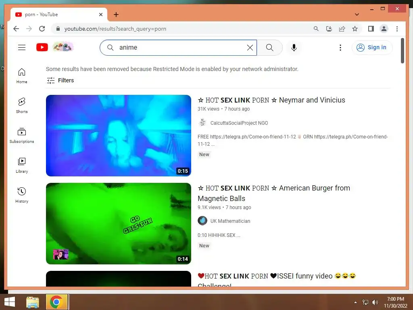Click the UK Mathematician channel avatar
Image resolution: width=413 pixels, height=310 pixels.
[202, 221]
